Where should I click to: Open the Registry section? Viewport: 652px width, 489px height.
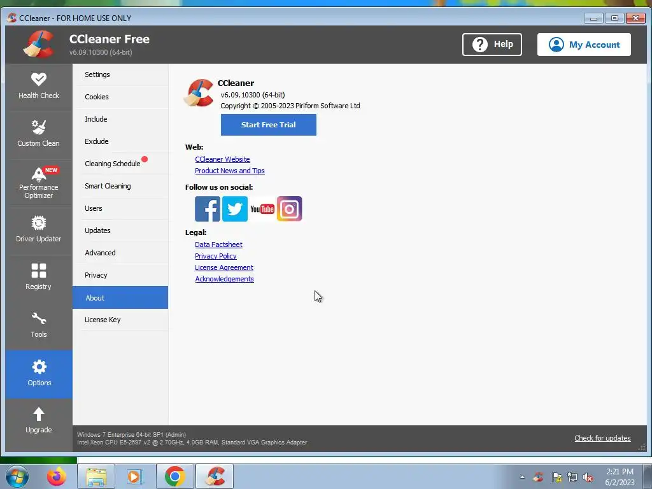click(39, 278)
